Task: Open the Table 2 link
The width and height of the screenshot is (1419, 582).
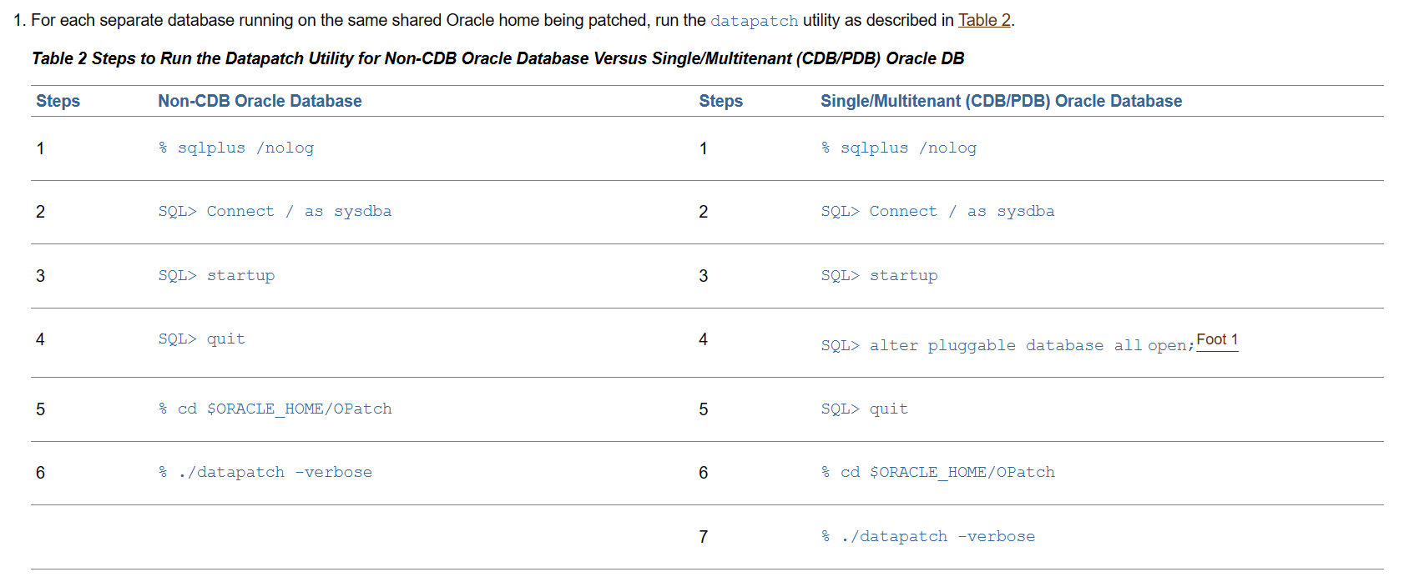Action: [984, 20]
